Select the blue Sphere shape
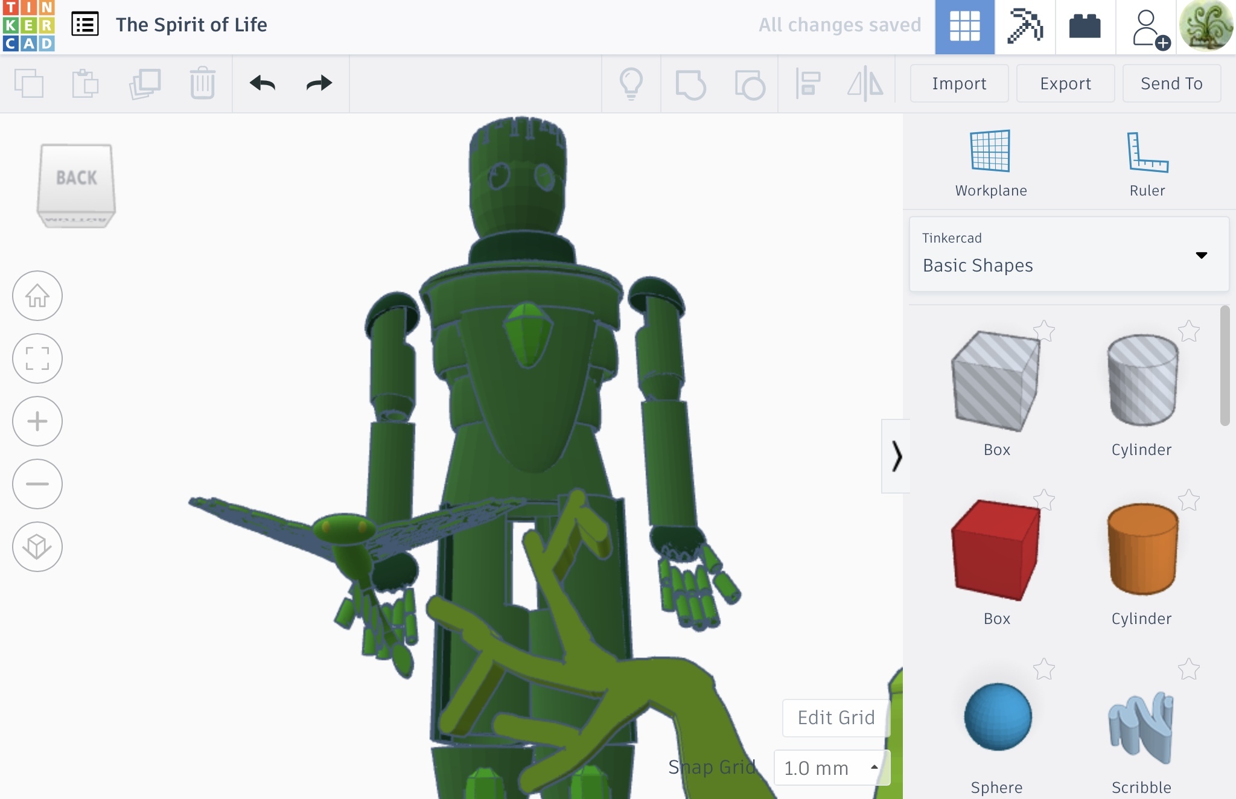Image resolution: width=1236 pixels, height=799 pixels. click(998, 717)
